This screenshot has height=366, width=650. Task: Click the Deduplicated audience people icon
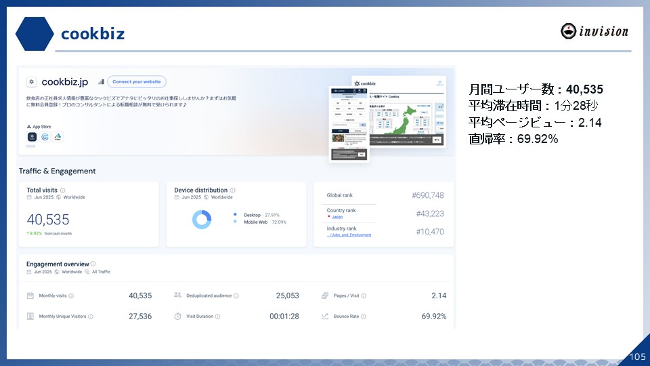tap(178, 295)
